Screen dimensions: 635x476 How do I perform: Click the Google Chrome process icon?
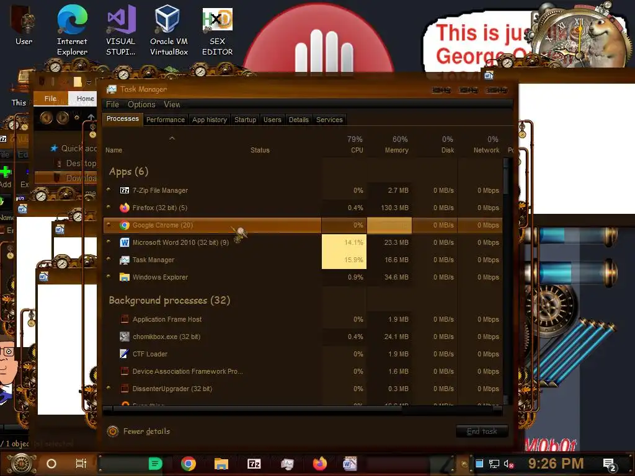coord(125,225)
